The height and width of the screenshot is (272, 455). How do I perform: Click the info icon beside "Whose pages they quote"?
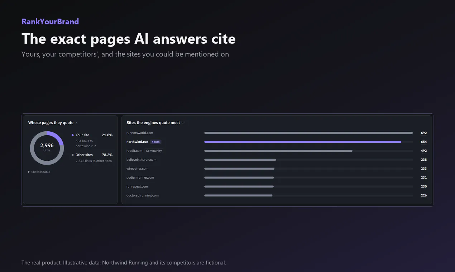click(77, 123)
